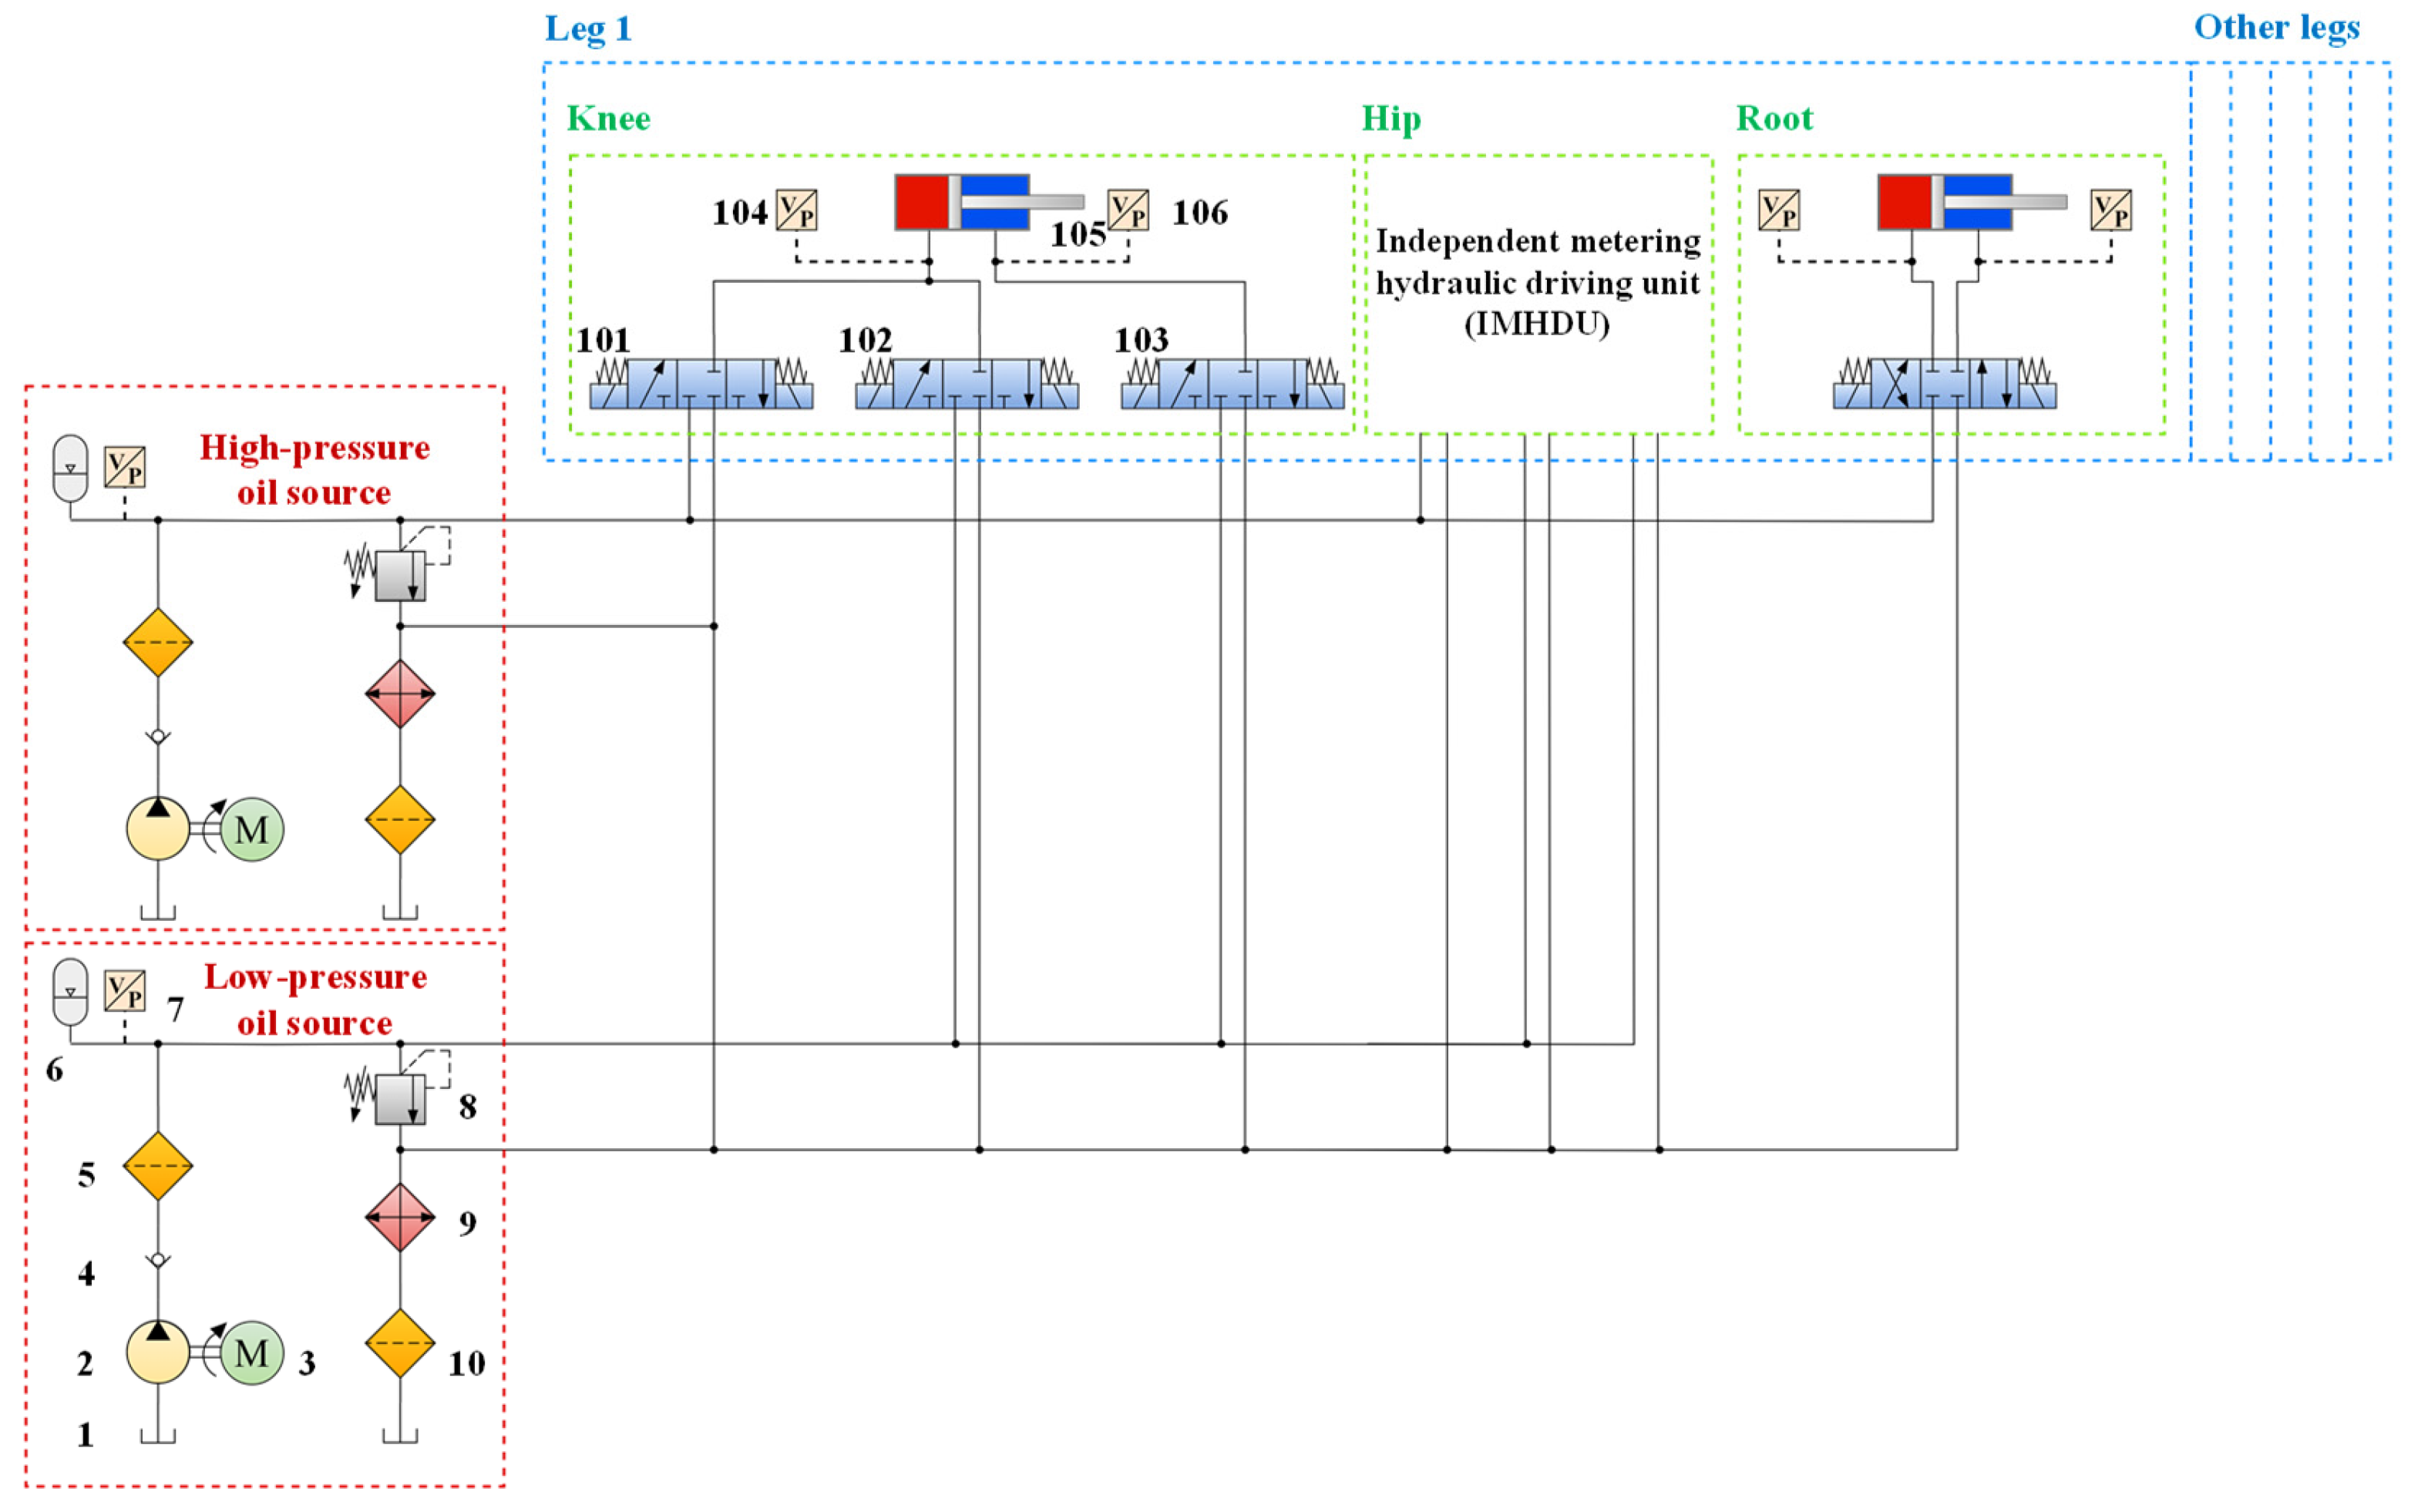Select pressure sensor 104 near Knee cylinder
Viewport: 2411px width, 1512px height.
coord(797,211)
